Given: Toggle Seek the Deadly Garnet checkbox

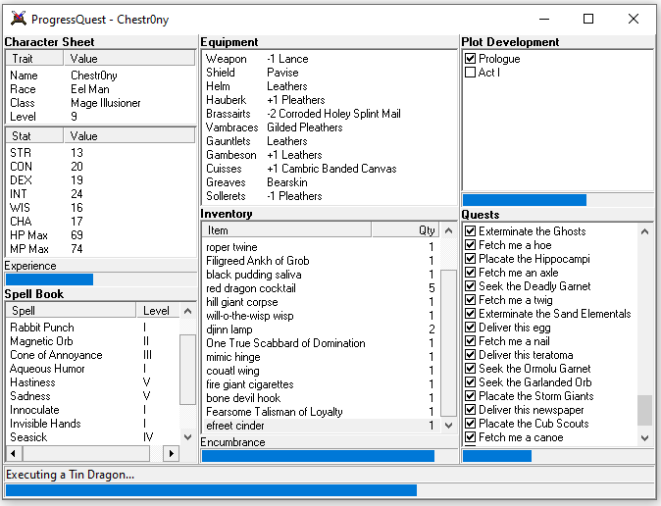Looking at the screenshot, I should click(470, 286).
